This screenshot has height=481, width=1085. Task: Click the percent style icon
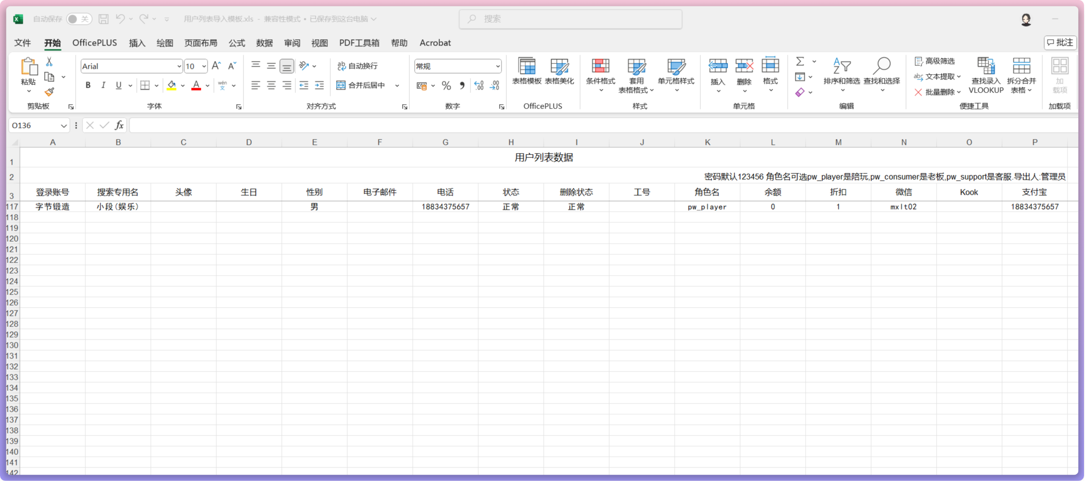(446, 86)
